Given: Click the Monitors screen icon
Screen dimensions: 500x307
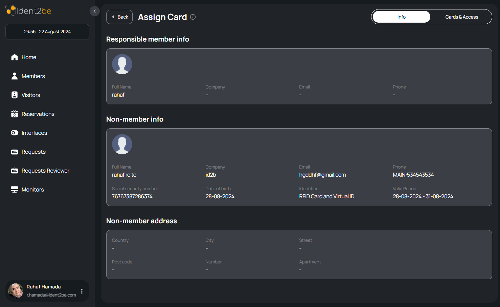Looking at the screenshot, I should (x=14, y=190).
